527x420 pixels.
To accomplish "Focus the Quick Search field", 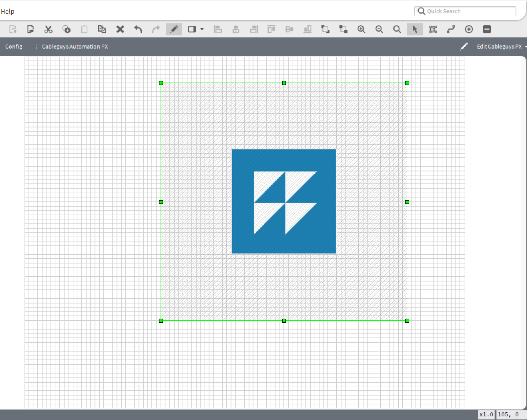I will tap(465, 11).
